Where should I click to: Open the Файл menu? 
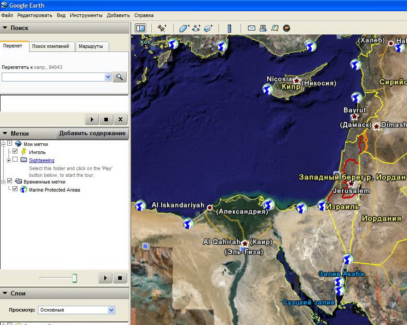click(7, 15)
